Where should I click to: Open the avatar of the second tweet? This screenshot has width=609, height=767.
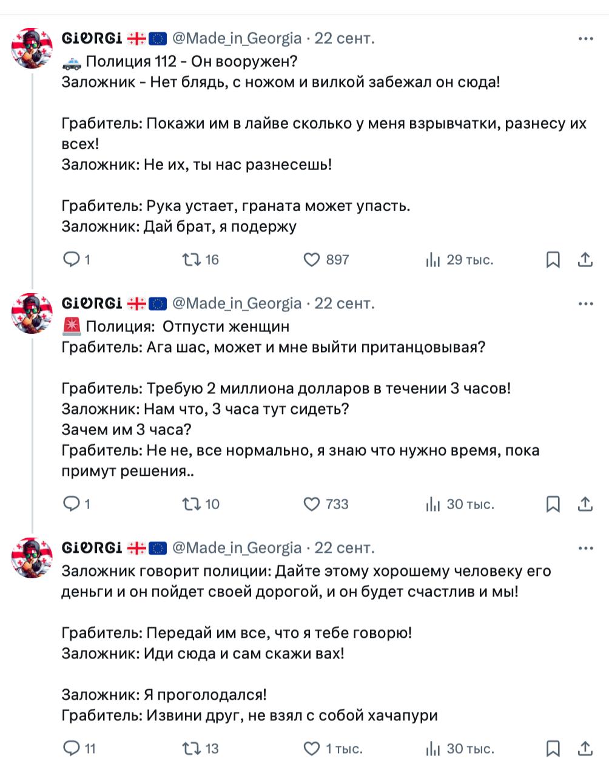[x=32, y=313]
